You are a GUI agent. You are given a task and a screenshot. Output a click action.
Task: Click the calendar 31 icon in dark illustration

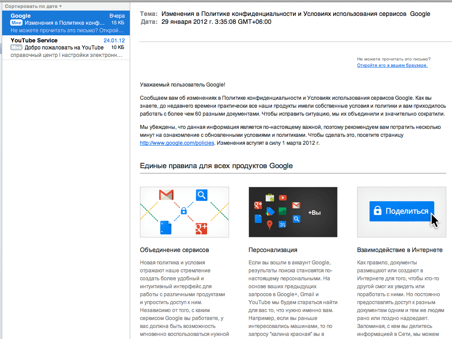click(x=282, y=224)
